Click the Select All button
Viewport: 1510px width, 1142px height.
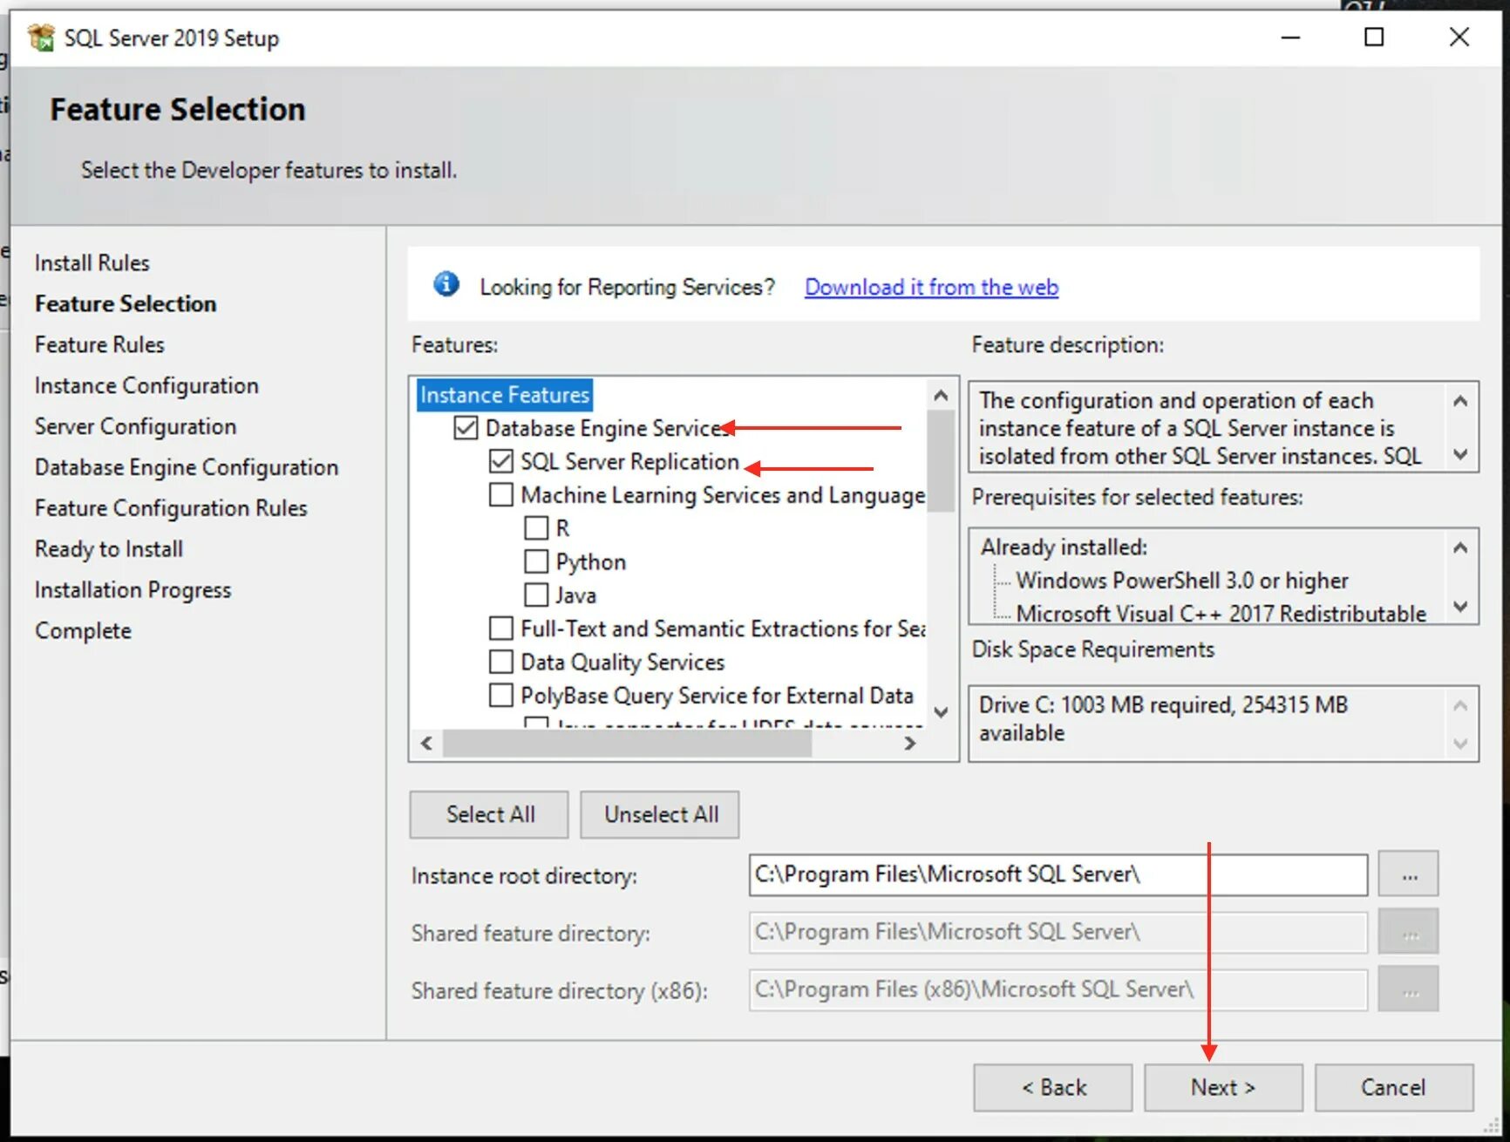pos(490,814)
